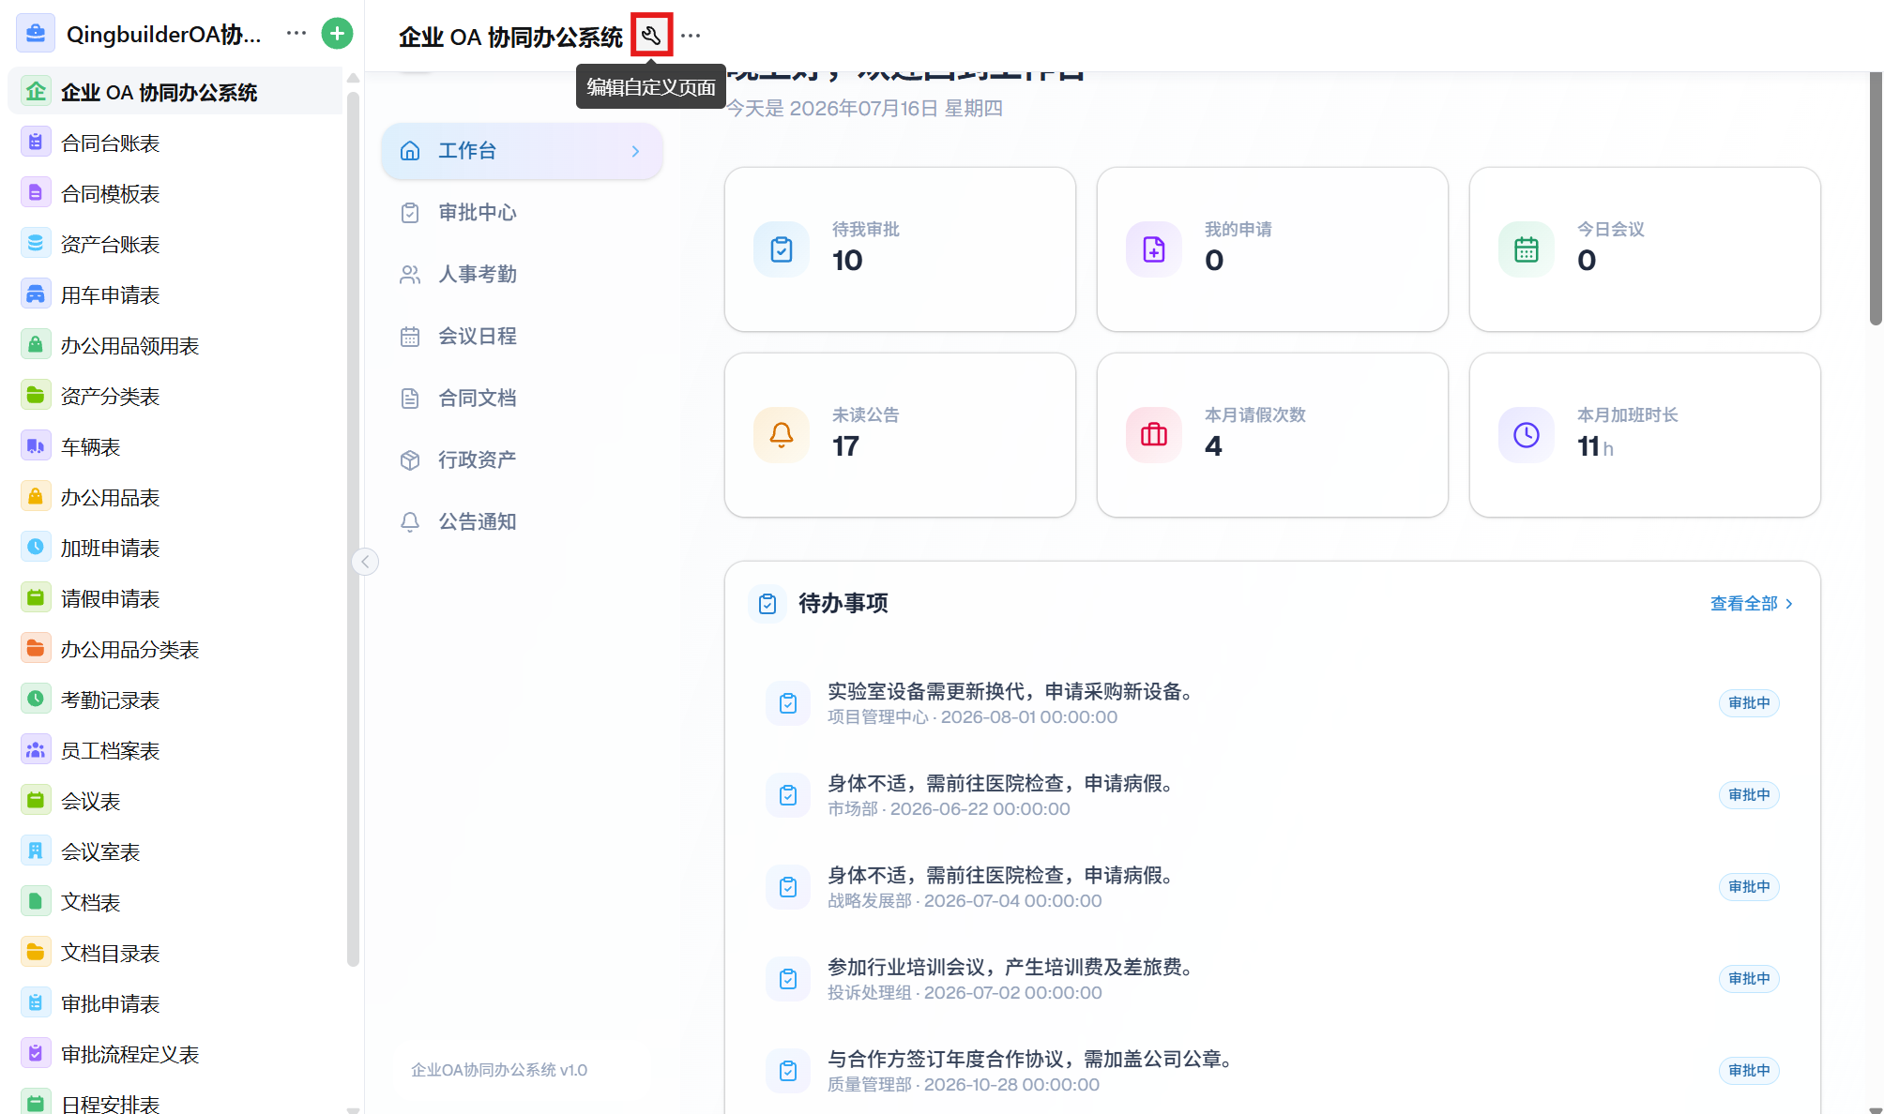Click the 本月请假次数 briefcase icon
The height and width of the screenshot is (1114, 1884).
point(1154,435)
